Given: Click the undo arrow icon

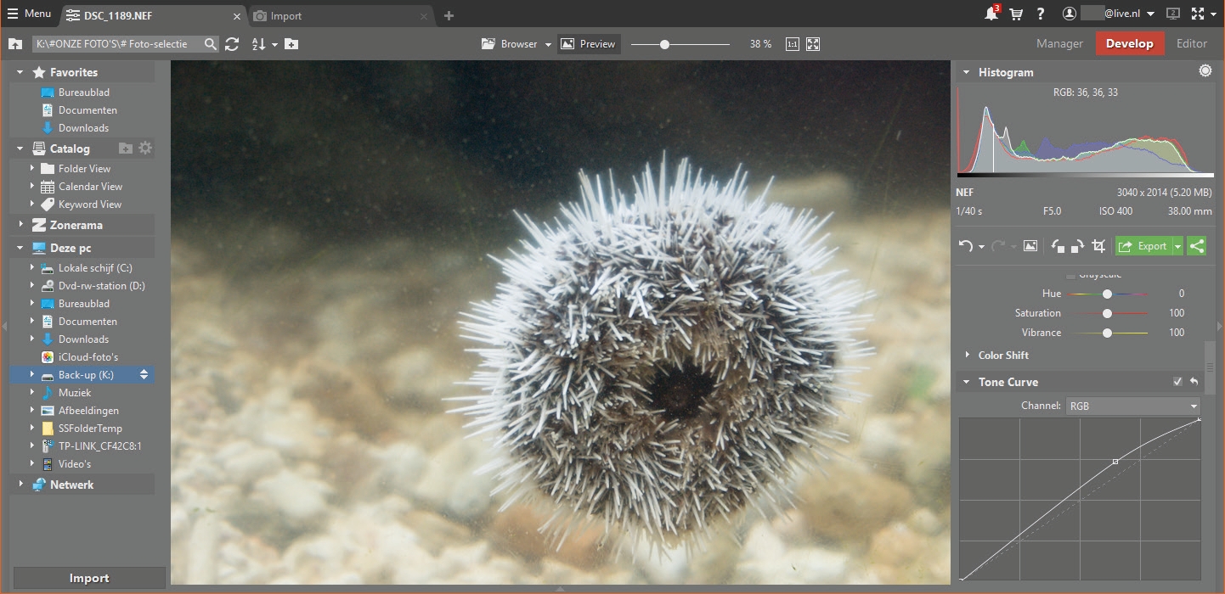Looking at the screenshot, I should (965, 246).
